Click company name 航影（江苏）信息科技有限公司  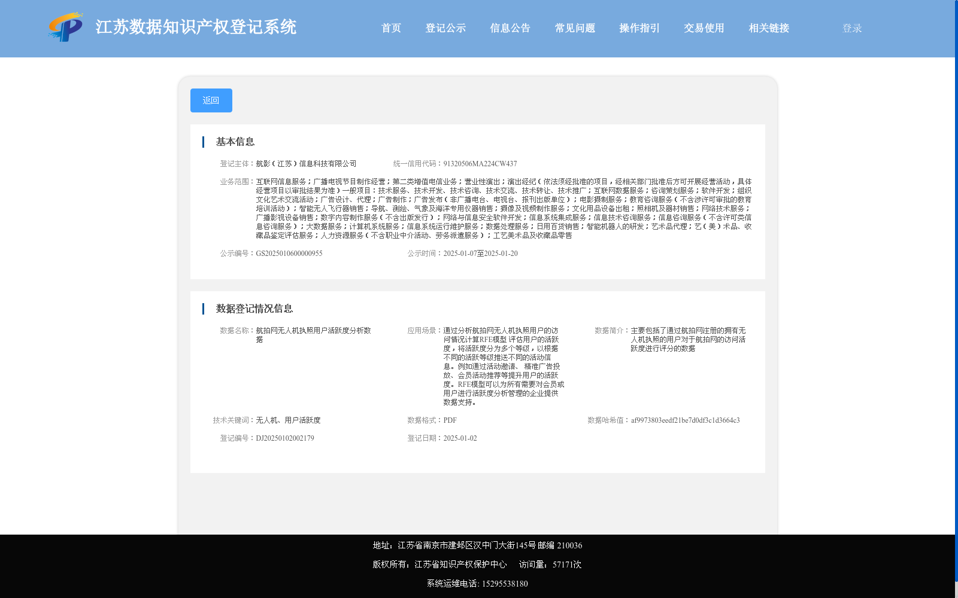[306, 164]
